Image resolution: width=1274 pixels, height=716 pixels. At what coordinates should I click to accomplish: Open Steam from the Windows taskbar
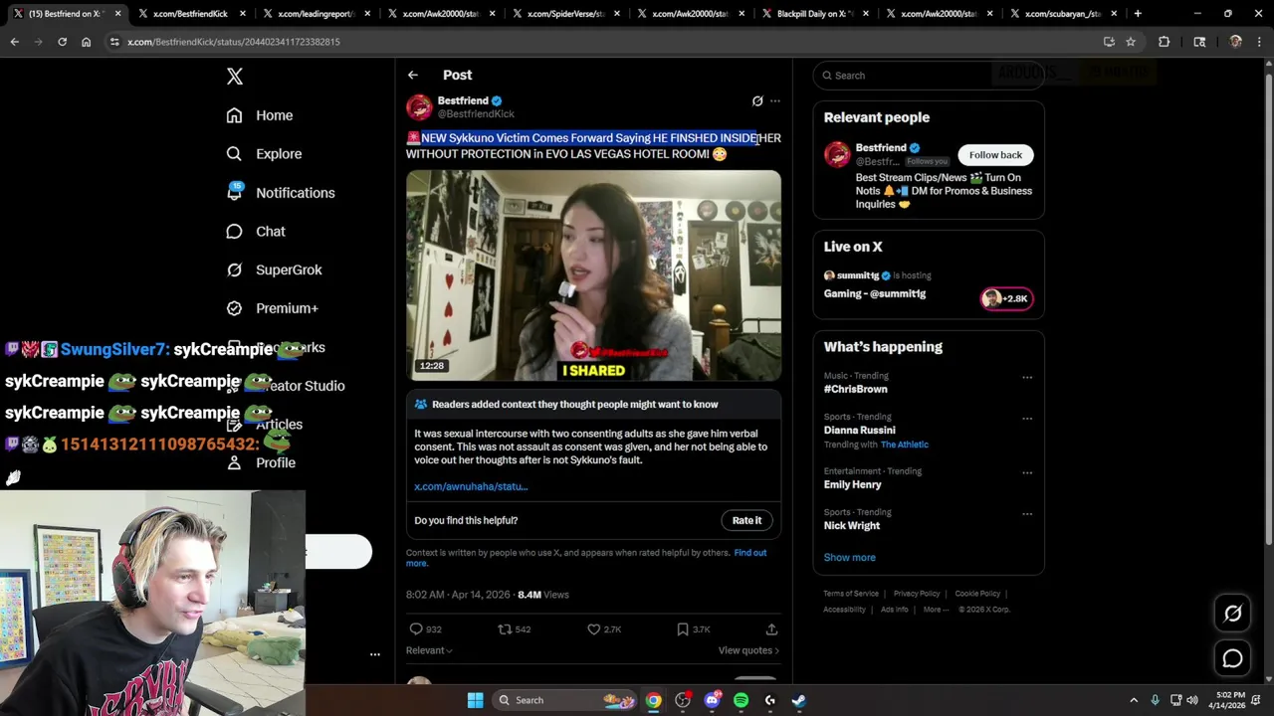click(798, 700)
